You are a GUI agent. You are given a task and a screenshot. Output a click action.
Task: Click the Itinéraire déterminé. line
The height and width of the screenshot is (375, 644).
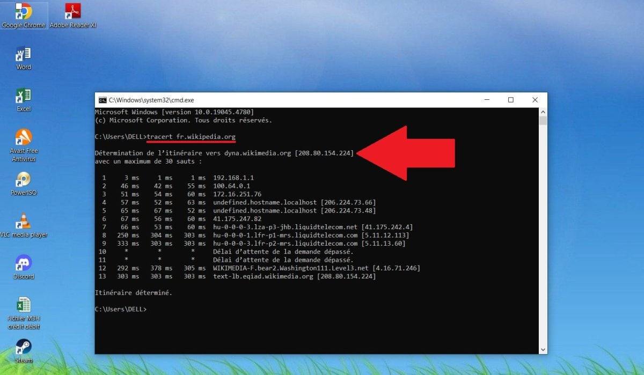pos(134,293)
